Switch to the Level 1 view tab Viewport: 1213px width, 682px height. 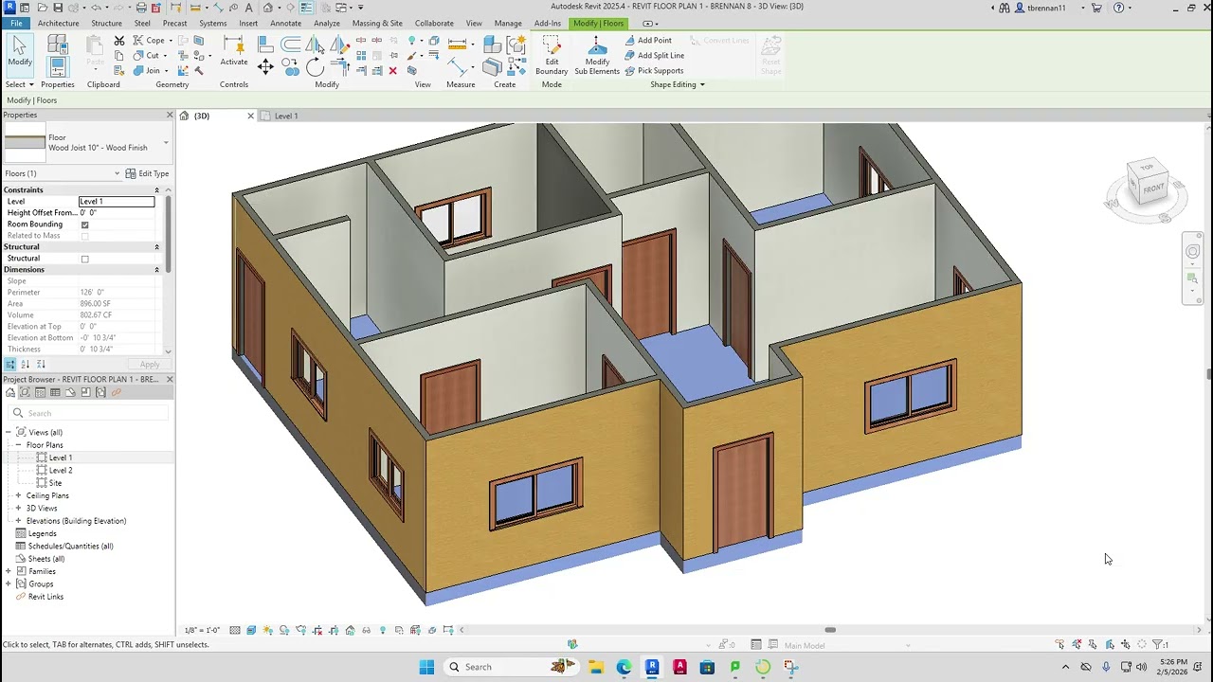[x=286, y=116]
